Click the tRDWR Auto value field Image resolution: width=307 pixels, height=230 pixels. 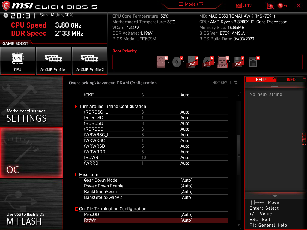click(x=185, y=158)
